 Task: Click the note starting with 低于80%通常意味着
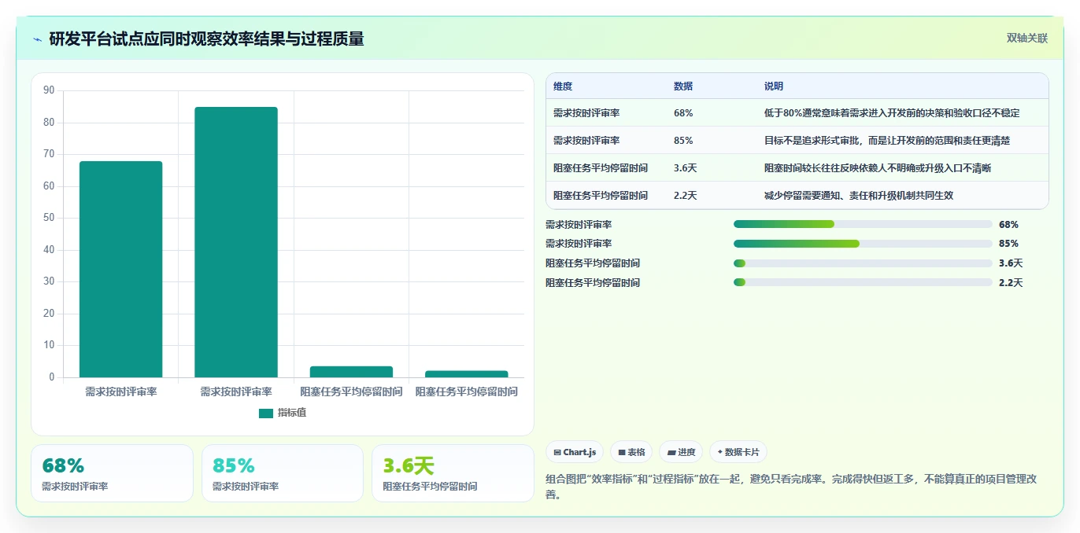[x=892, y=113]
